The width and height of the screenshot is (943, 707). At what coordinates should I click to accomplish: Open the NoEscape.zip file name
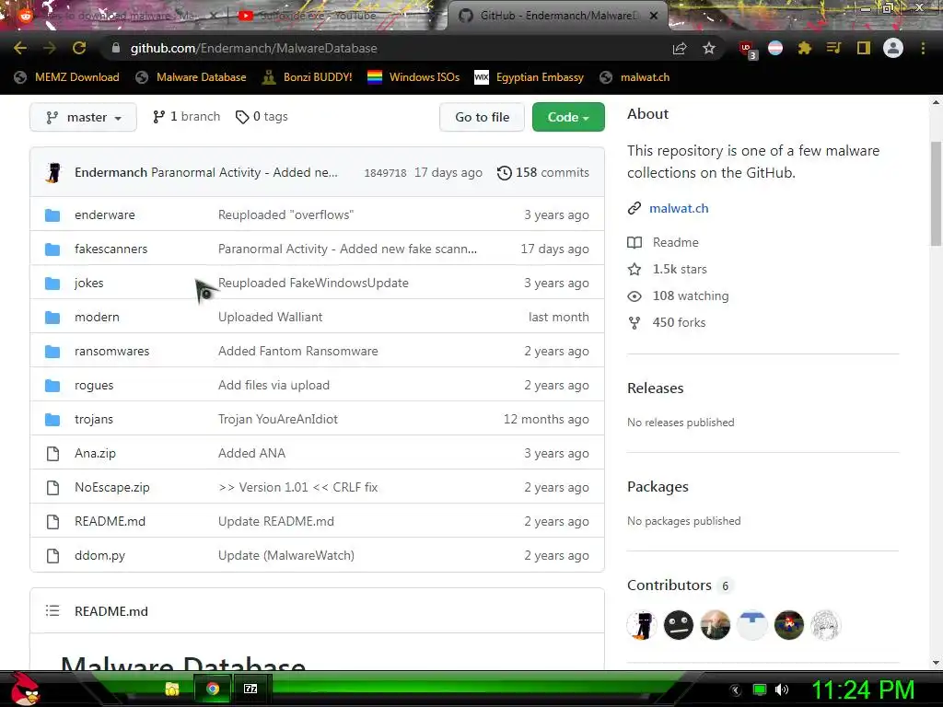111,487
